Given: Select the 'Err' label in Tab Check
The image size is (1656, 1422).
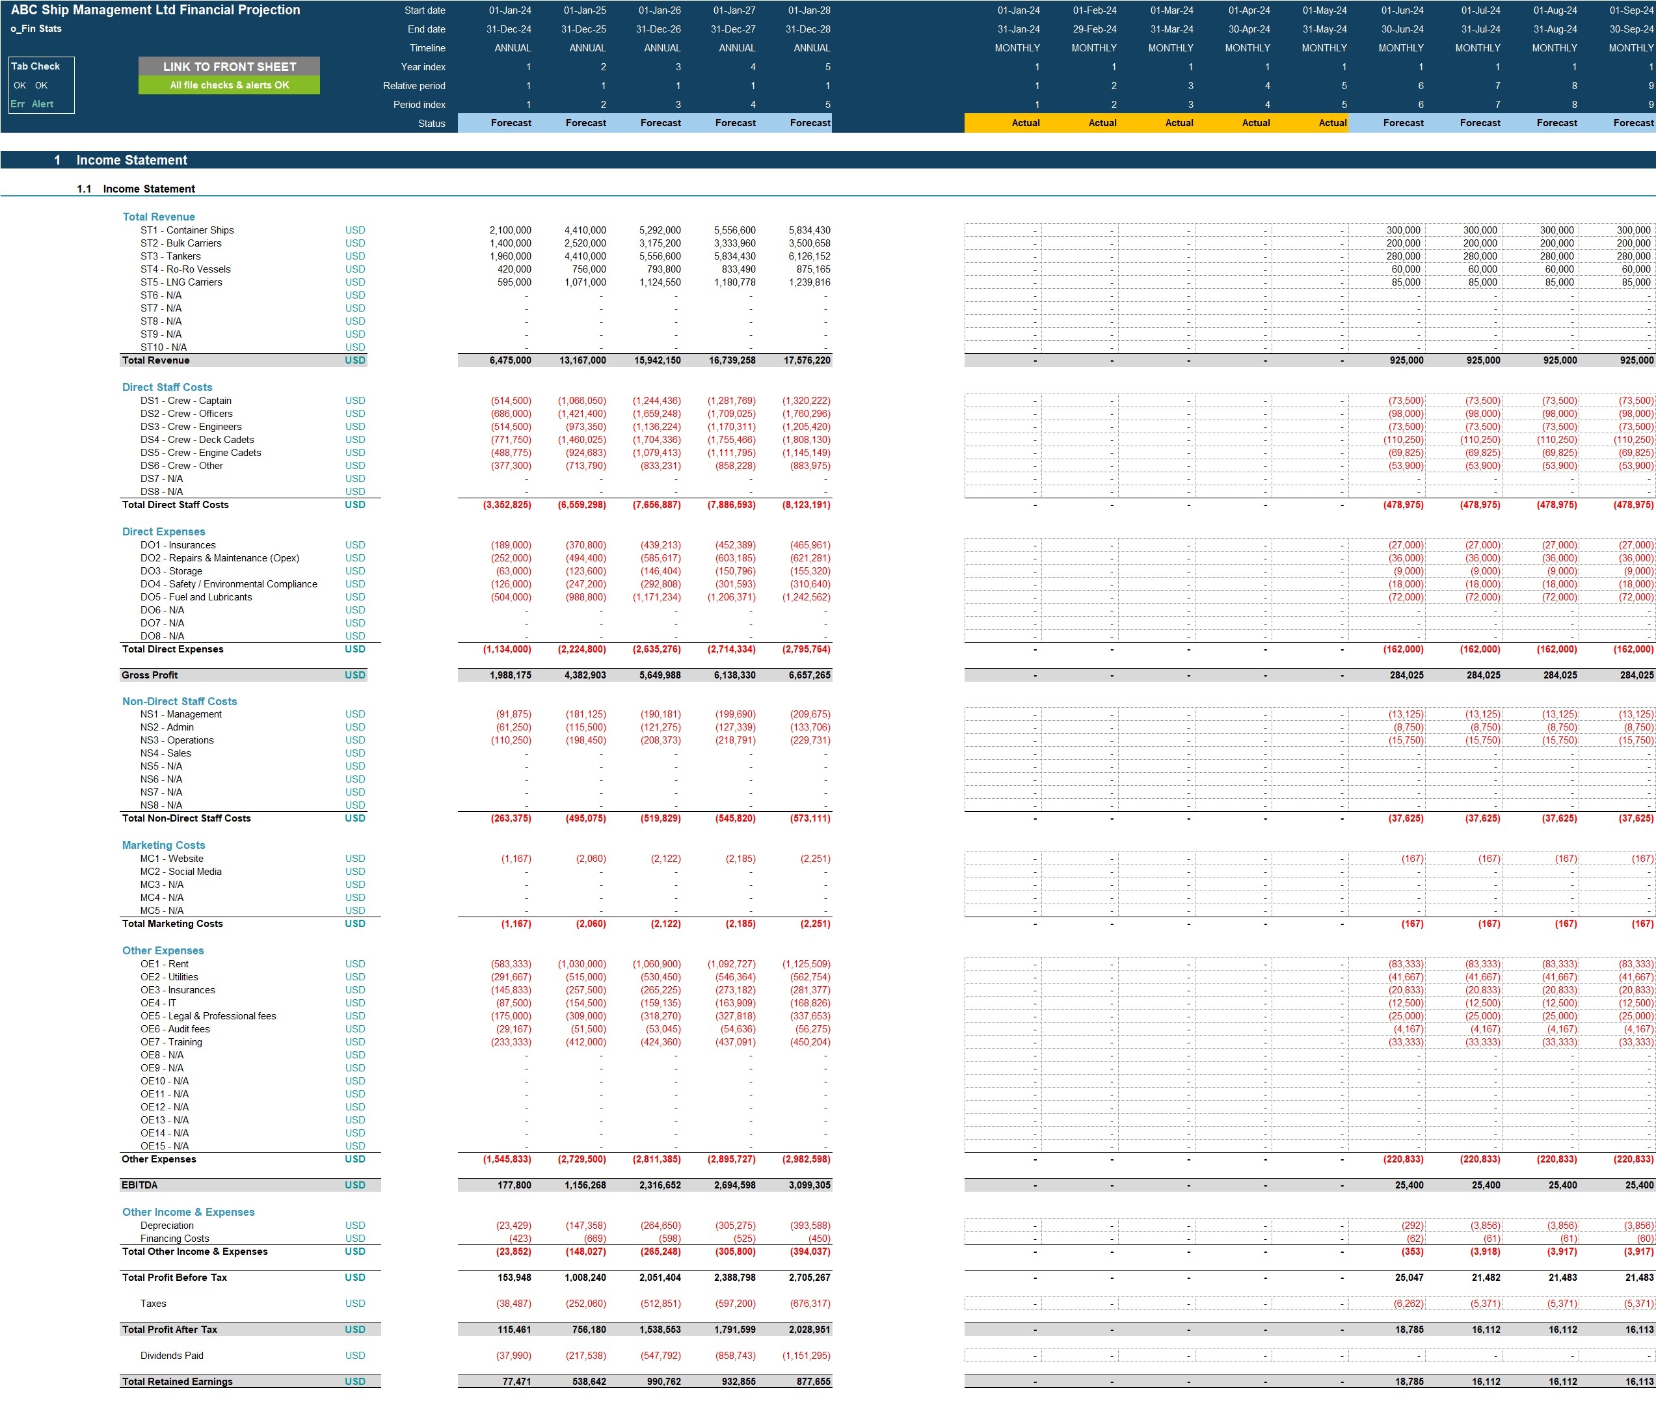Looking at the screenshot, I should pyautogui.click(x=18, y=104).
